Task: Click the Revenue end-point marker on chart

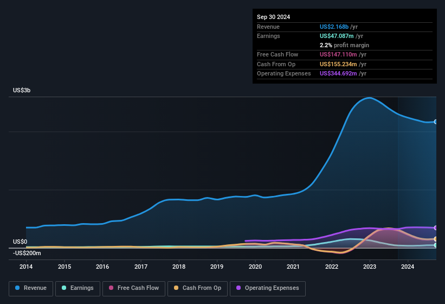Action: pos(436,122)
